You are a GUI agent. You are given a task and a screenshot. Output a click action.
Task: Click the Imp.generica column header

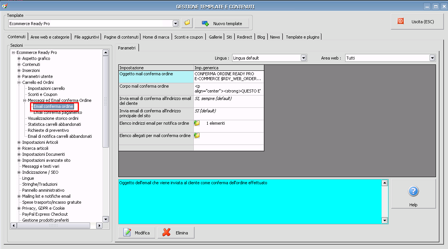tap(229, 68)
